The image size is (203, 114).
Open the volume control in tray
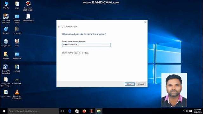pos(187,111)
